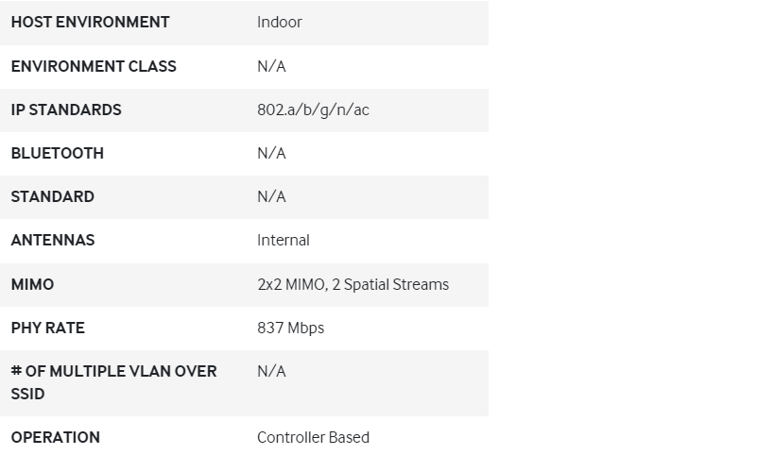The width and height of the screenshot is (774, 472).
Task: Select the 837 Mbps value
Action: [290, 328]
